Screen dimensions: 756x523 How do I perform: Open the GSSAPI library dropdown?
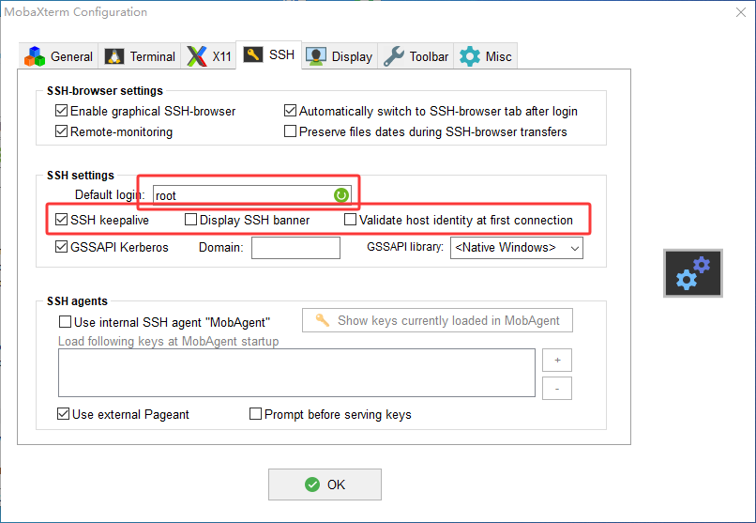click(517, 248)
